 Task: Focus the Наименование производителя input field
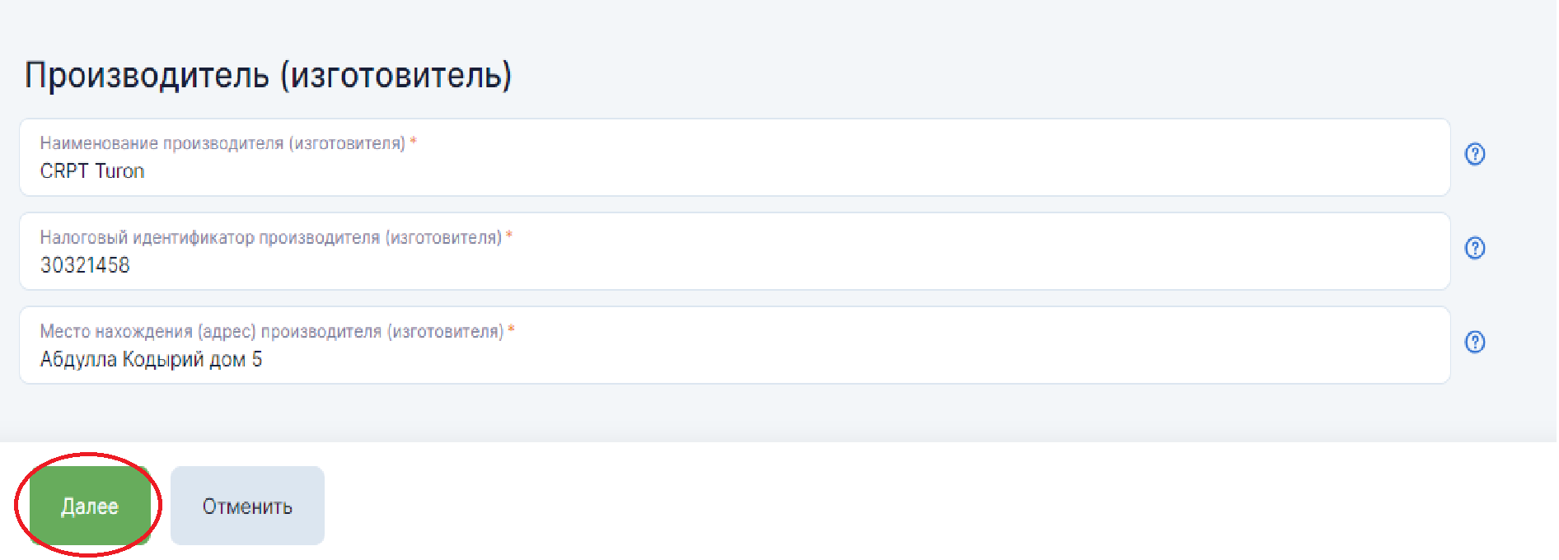click(735, 157)
